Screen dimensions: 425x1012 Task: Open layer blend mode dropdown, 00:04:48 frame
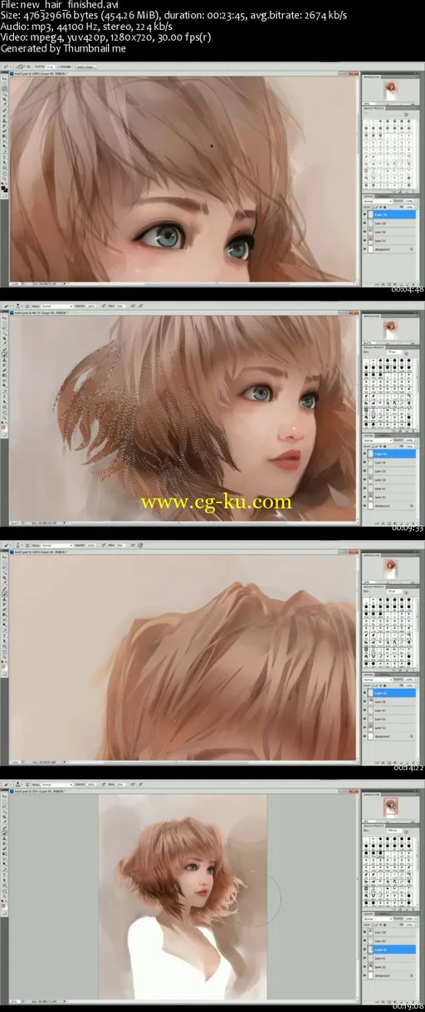tap(379, 201)
